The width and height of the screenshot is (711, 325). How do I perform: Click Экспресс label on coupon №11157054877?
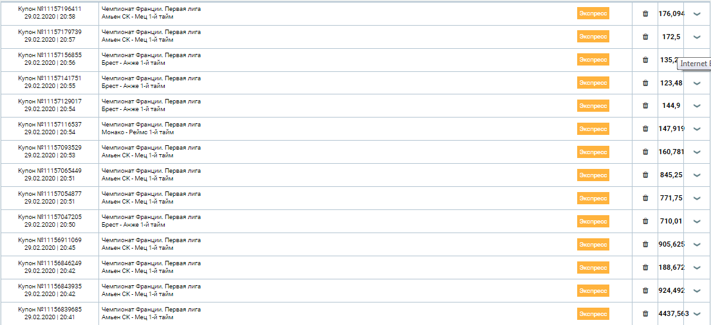pyautogui.click(x=593, y=198)
